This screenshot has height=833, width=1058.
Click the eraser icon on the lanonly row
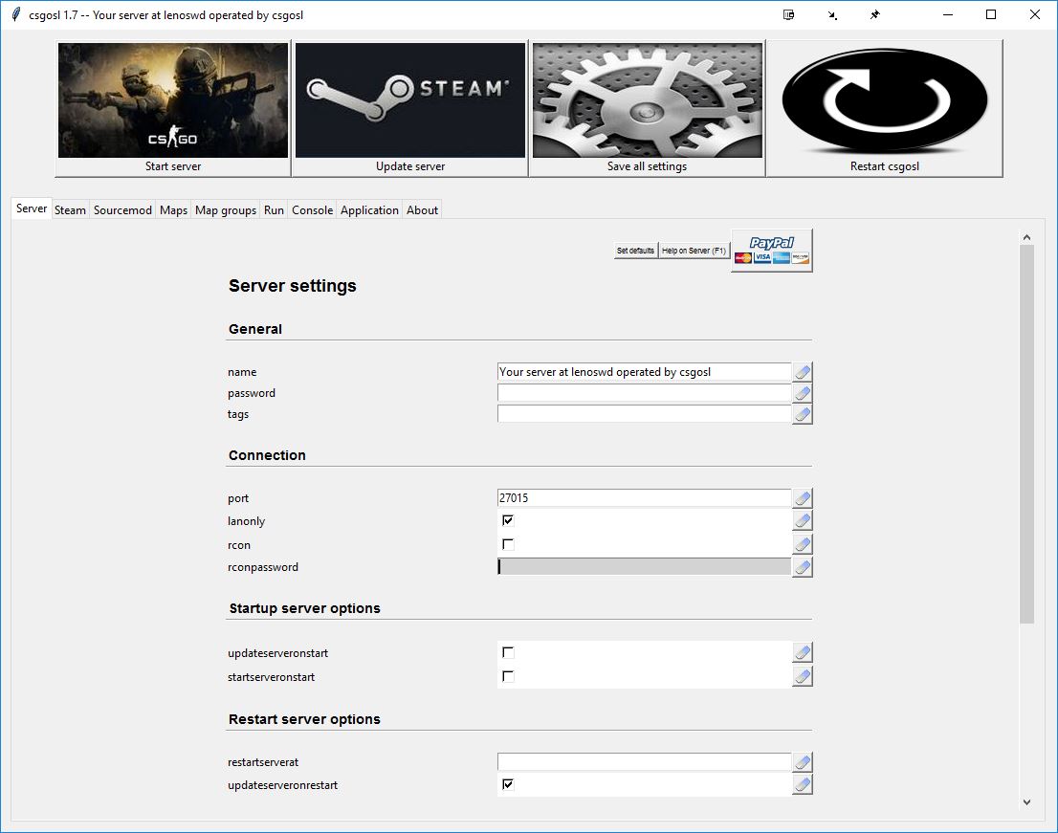coord(803,520)
